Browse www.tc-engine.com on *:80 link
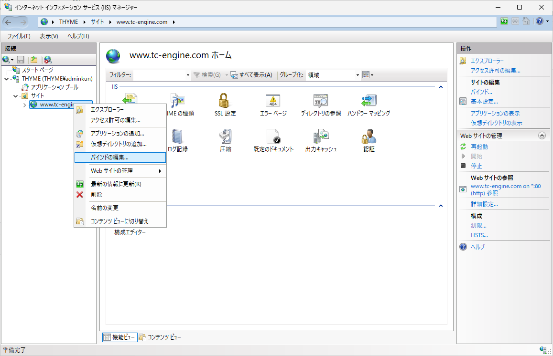The width and height of the screenshot is (553, 356). (x=506, y=190)
